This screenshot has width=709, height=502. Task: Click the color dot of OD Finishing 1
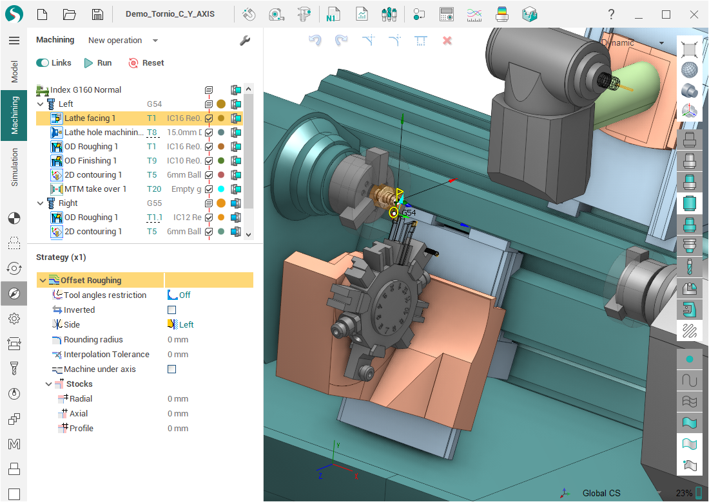(221, 161)
